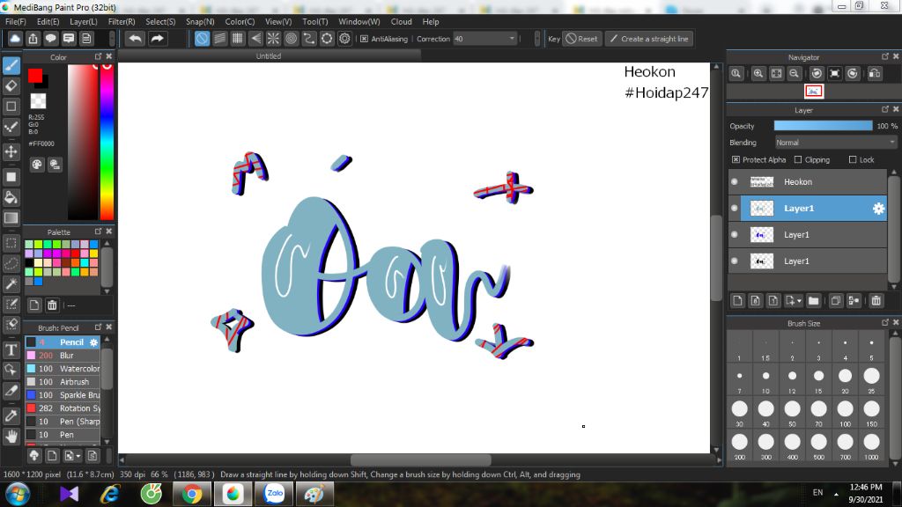
Task: Click the rainbow hue bar
Action: tap(107, 142)
